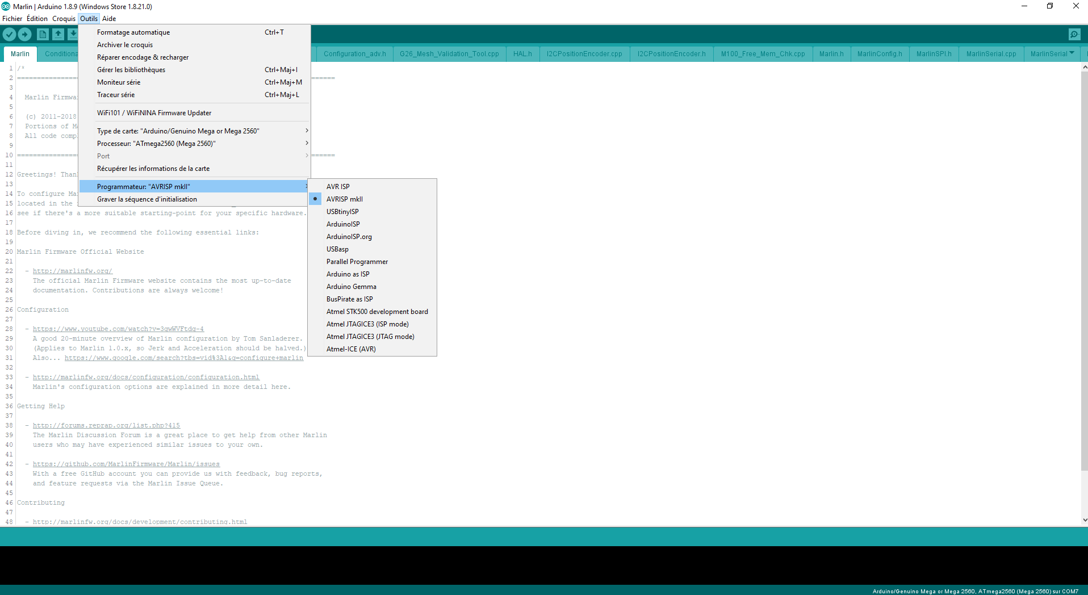
Task: Click the contributing.html docs link
Action: point(140,522)
